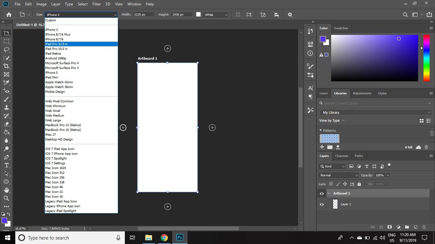The width and height of the screenshot is (435, 244).
Task: Open the Filter menu
Action: coord(96,4)
